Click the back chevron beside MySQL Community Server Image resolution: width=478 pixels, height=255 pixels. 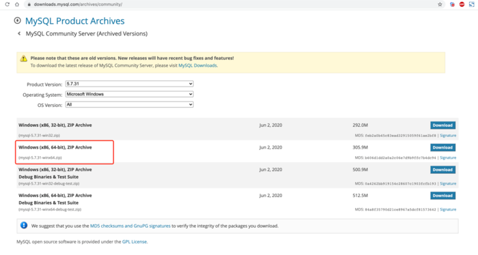[x=19, y=33]
